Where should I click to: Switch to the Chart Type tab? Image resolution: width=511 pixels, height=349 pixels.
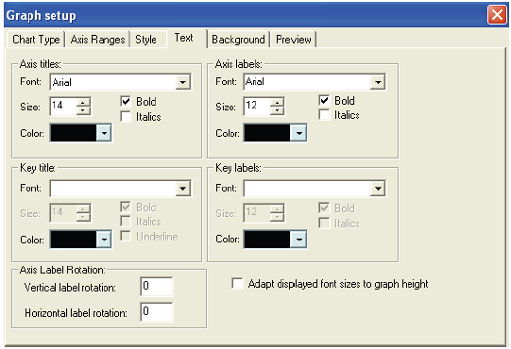pyautogui.click(x=36, y=40)
